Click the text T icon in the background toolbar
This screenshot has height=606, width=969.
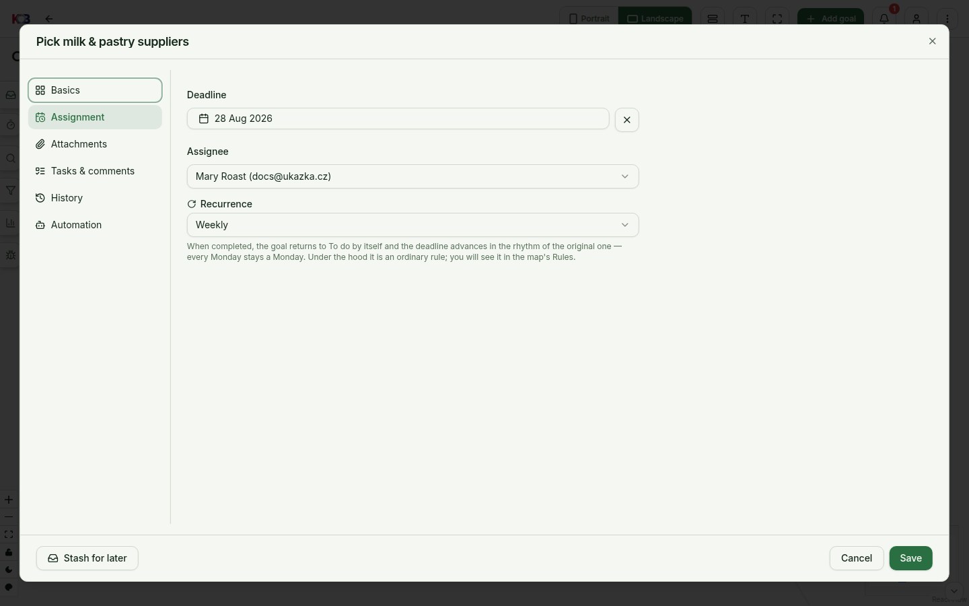tap(745, 18)
